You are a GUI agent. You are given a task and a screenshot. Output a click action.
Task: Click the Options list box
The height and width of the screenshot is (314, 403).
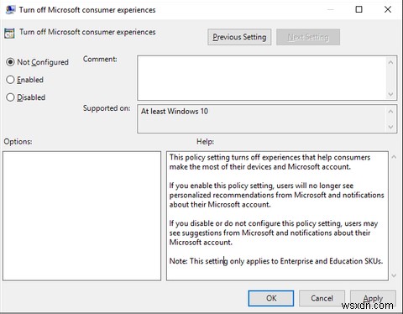coord(81,216)
